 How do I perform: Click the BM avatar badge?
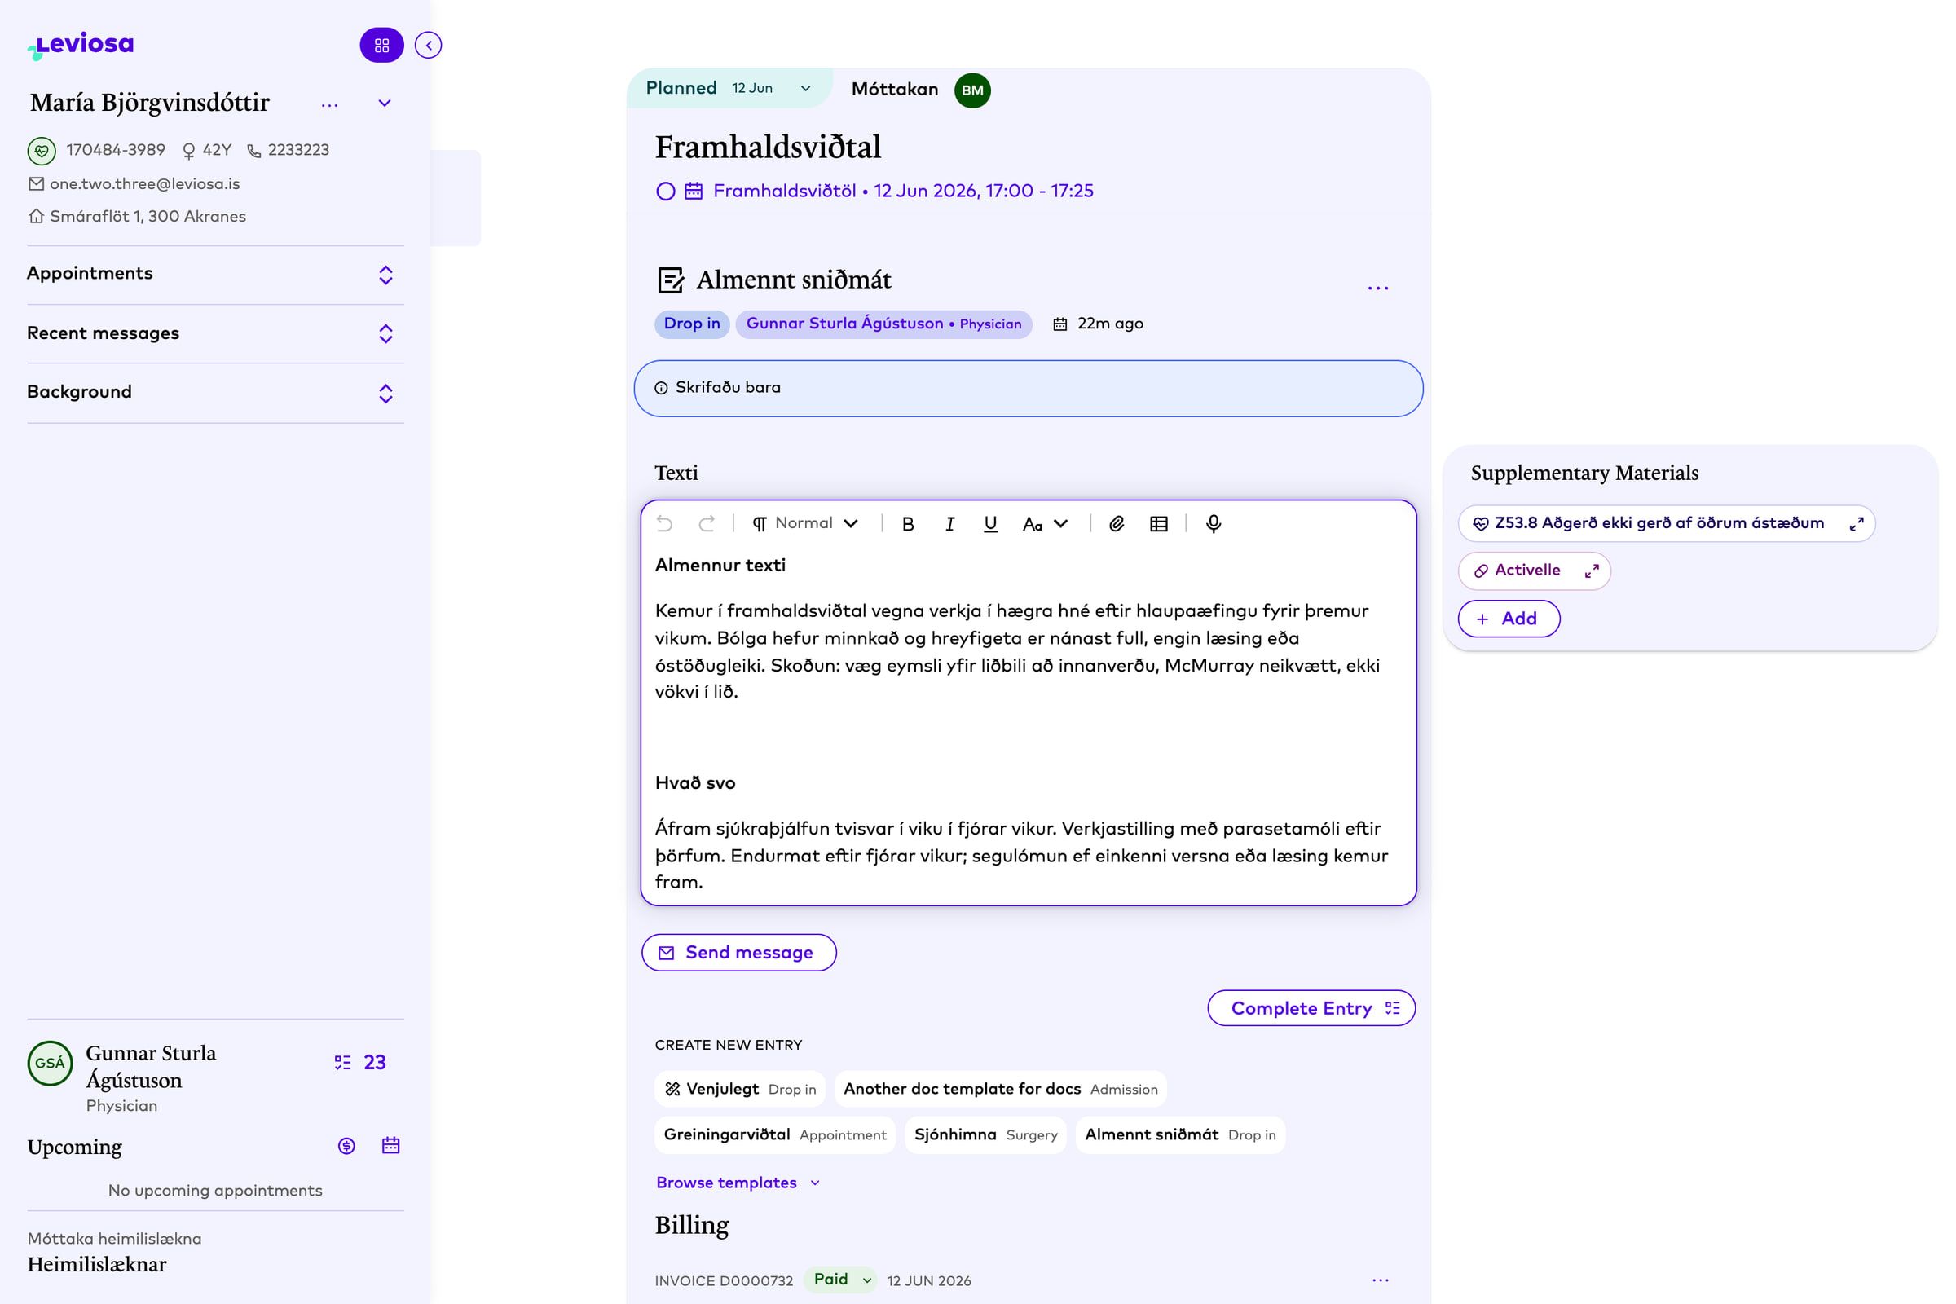[x=972, y=90]
